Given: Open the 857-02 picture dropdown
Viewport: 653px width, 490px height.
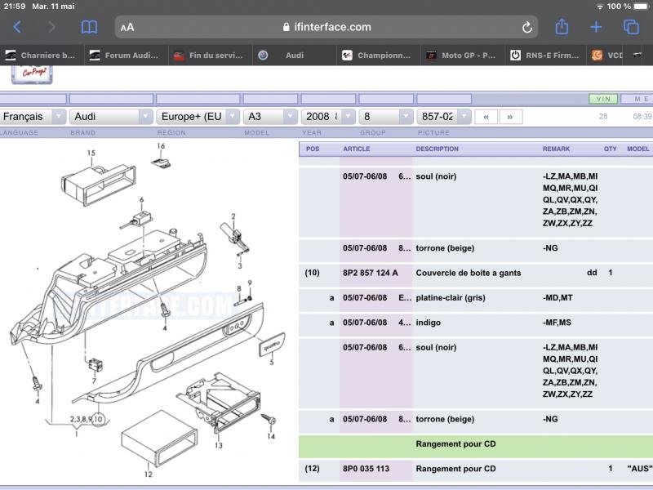Looking at the screenshot, I should (444, 117).
